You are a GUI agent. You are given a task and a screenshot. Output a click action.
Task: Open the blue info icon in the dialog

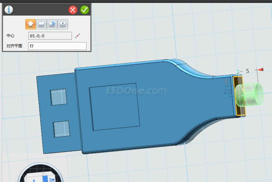[9, 10]
